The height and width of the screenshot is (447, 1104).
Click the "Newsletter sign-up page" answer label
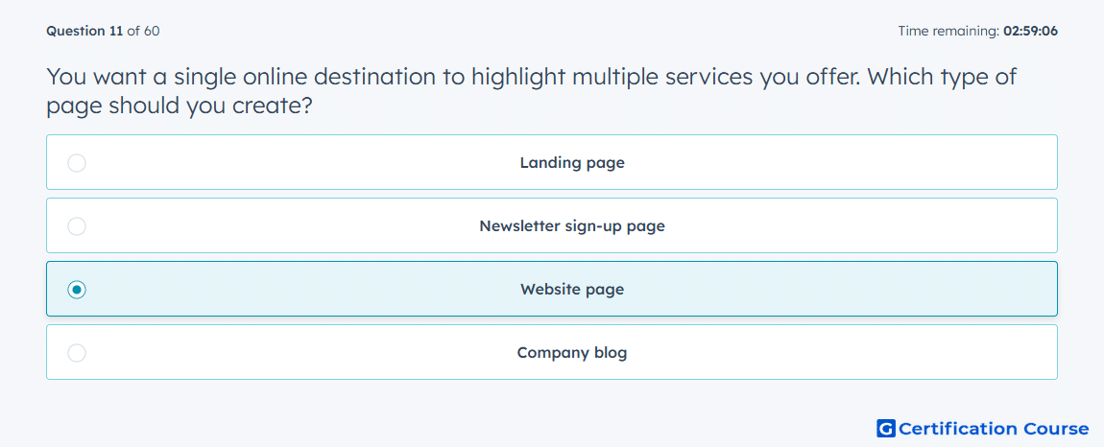click(572, 226)
